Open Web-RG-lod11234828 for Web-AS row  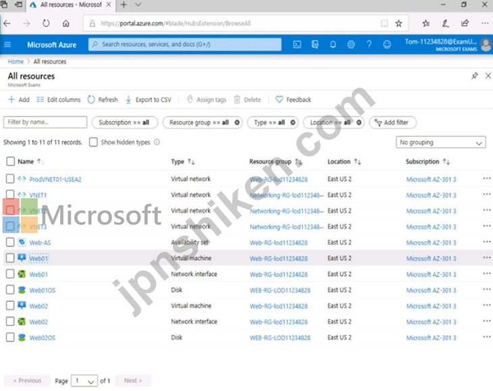click(x=278, y=242)
